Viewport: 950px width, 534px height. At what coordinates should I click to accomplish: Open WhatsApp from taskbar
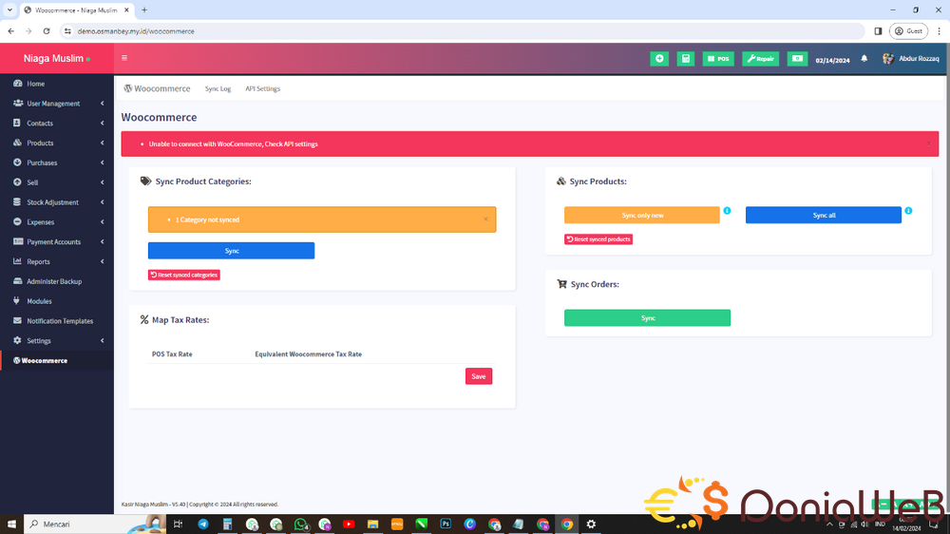pos(300,524)
